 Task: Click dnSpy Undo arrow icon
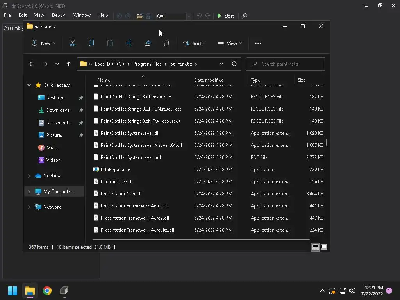point(199,16)
